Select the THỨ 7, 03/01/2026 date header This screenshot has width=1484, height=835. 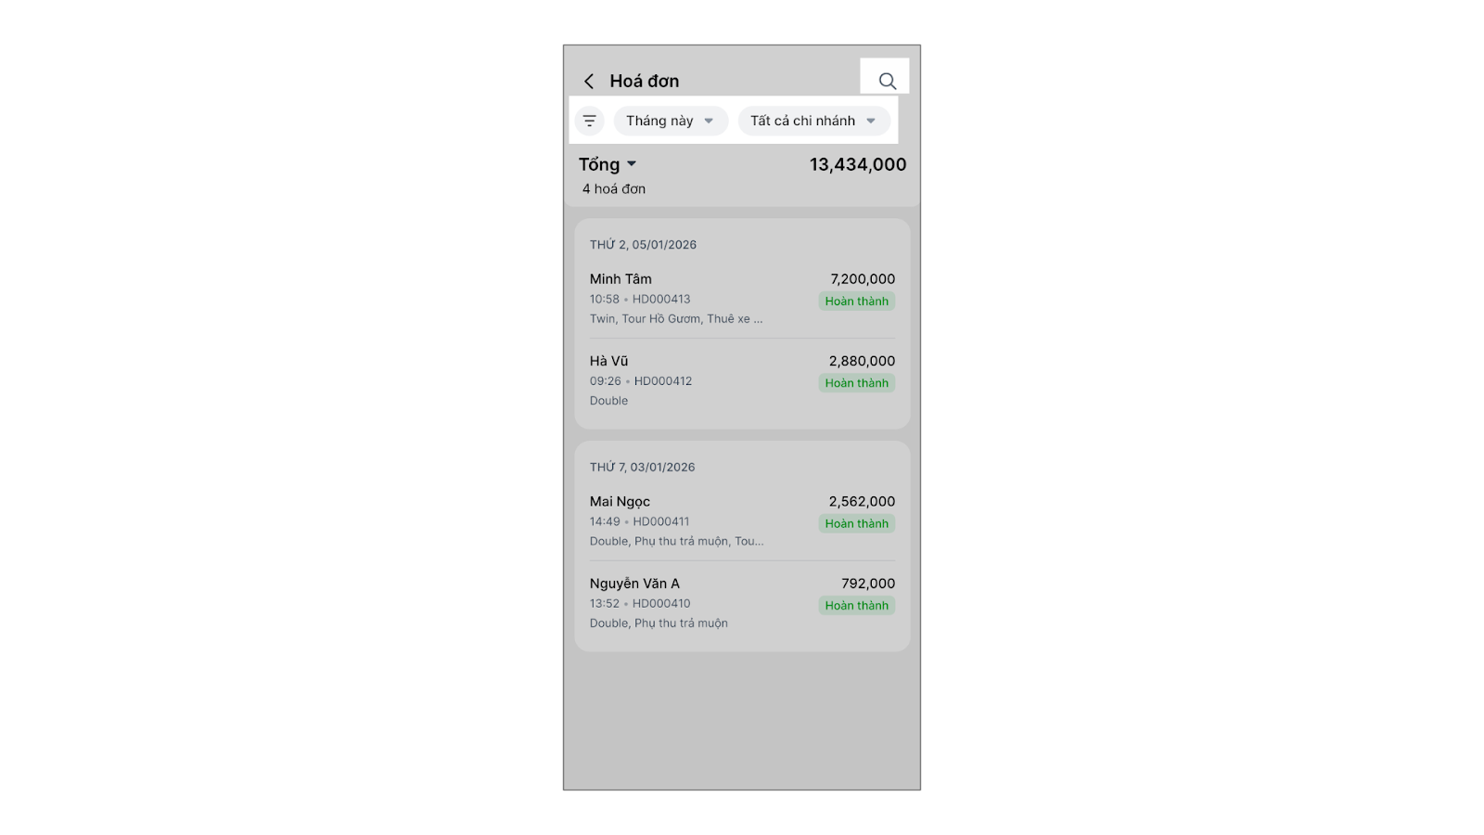pos(642,468)
